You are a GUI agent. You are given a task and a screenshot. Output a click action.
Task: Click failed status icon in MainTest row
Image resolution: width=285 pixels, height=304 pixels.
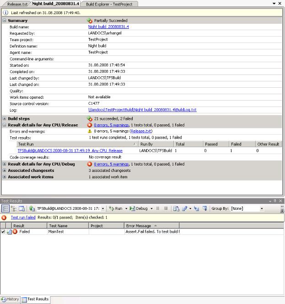click(x=15, y=232)
